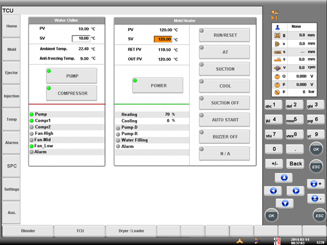
Task: Click the decrement minus stepper key
Action: tap(316, 198)
